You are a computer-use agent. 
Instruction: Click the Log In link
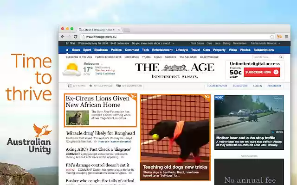point(258,86)
